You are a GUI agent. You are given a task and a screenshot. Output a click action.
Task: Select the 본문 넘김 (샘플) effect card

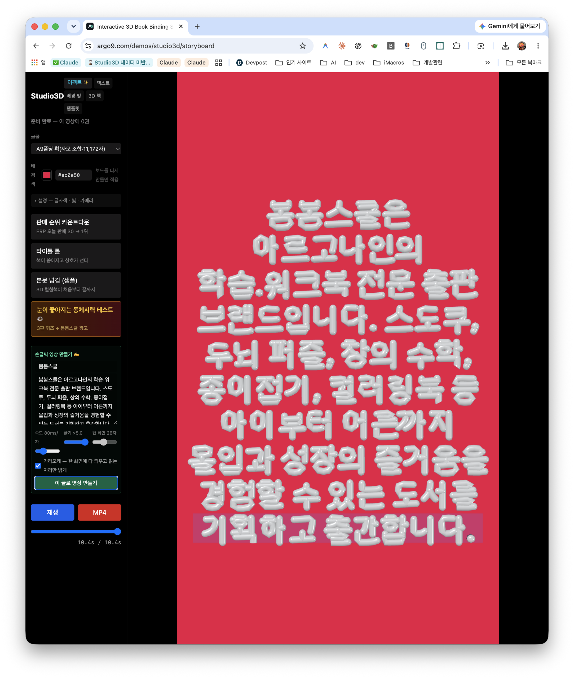76,284
